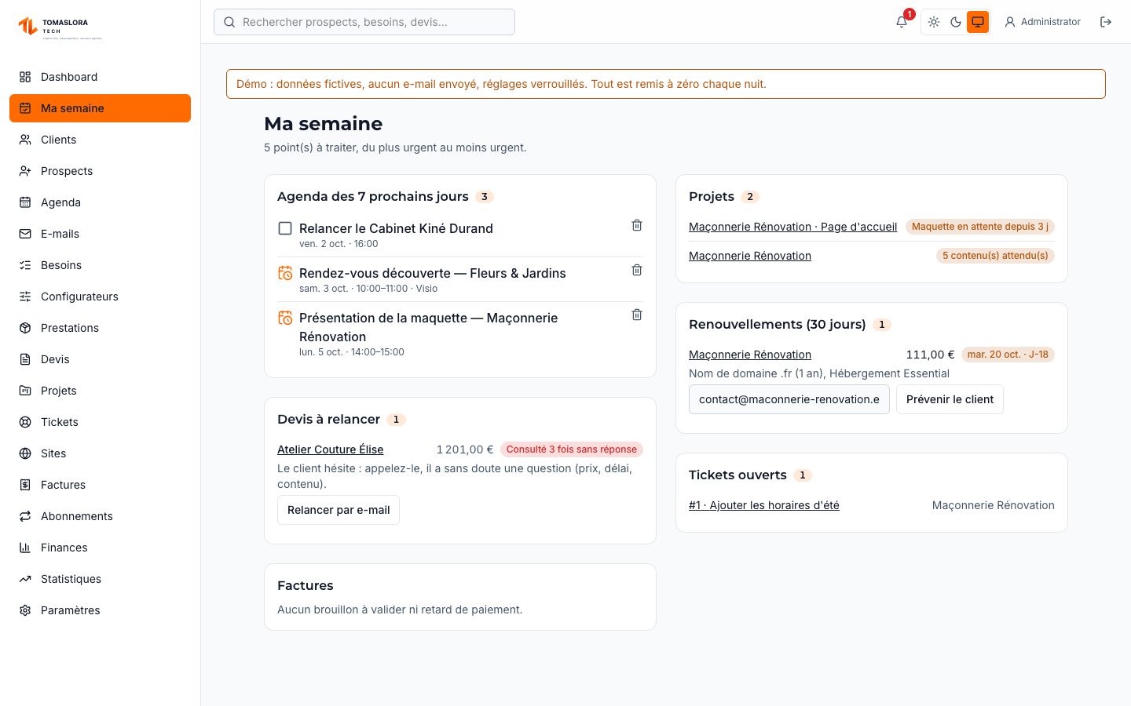The height and width of the screenshot is (706, 1131).
Task: Click the Tomaslora Tech logo
Action: (60, 27)
